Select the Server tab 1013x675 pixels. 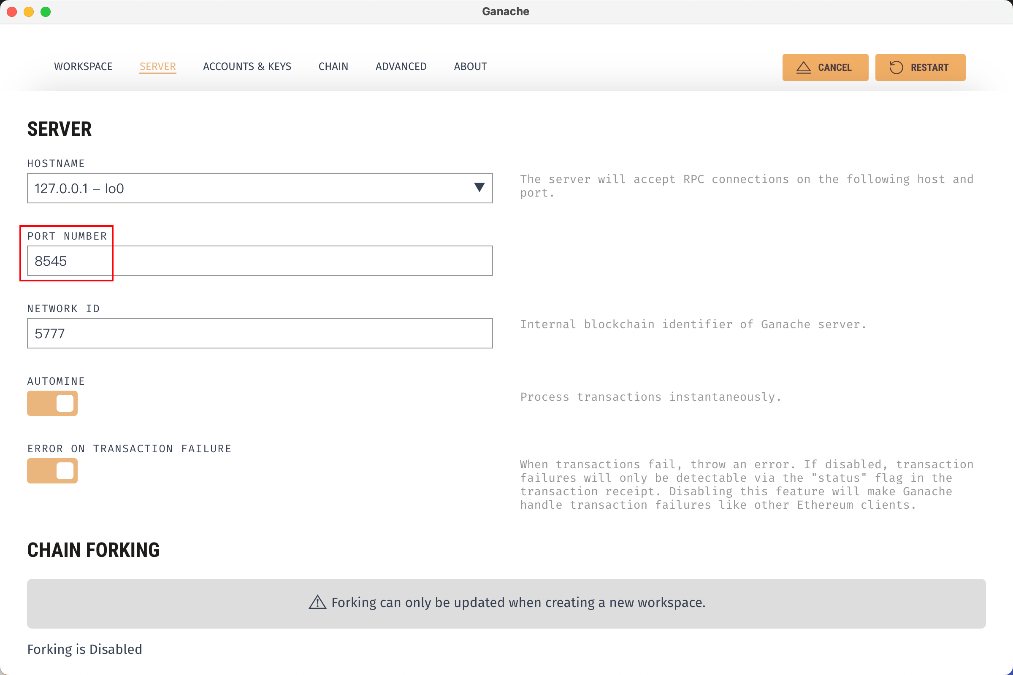tap(157, 66)
